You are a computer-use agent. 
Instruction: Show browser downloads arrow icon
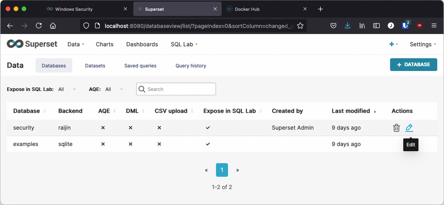coord(348,26)
